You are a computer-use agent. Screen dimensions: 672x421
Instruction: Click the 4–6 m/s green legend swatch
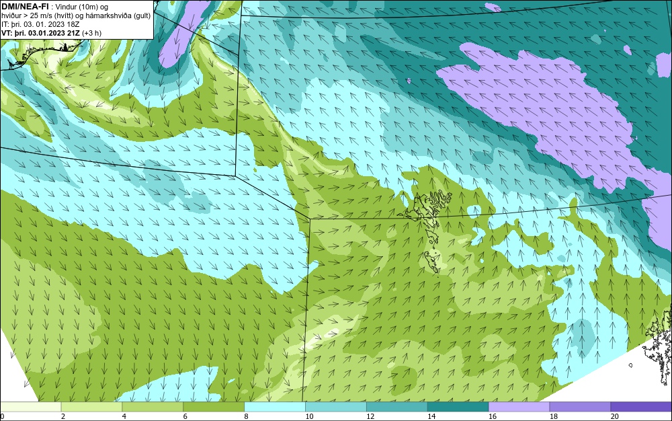pyautogui.click(x=153, y=406)
